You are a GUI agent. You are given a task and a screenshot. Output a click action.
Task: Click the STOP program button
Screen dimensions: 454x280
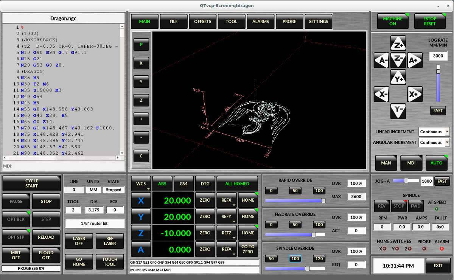click(x=46, y=202)
